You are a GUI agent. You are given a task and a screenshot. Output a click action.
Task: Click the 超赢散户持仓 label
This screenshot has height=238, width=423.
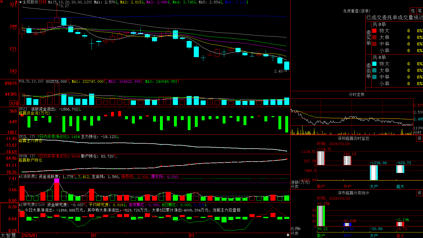30,160
